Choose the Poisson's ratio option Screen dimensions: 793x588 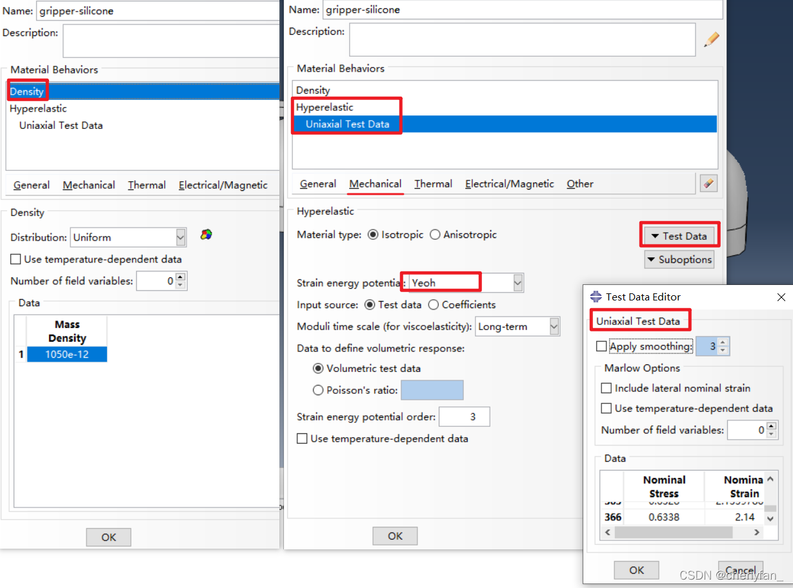318,390
